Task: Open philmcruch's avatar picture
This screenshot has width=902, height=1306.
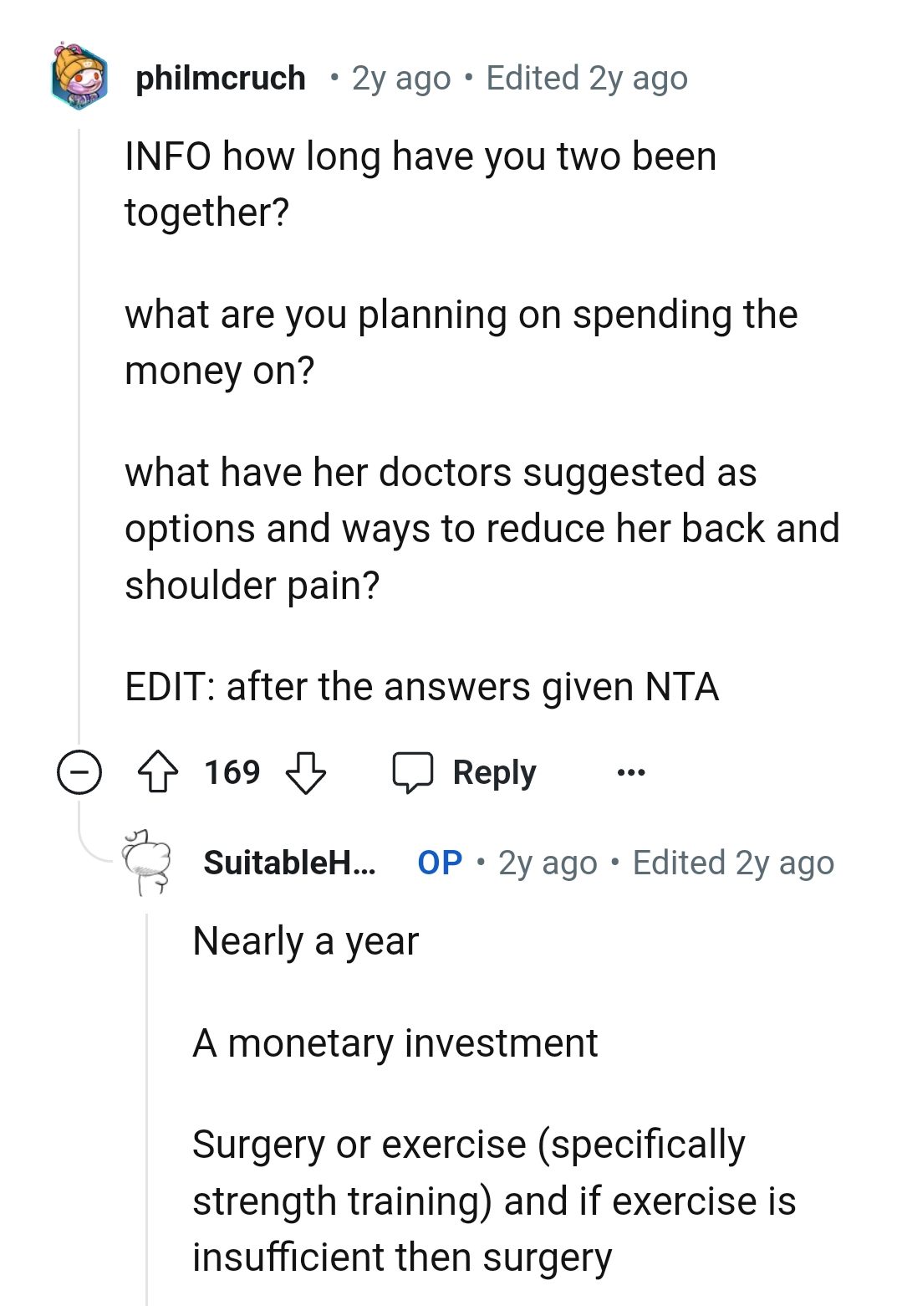Action: pos(79,77)
